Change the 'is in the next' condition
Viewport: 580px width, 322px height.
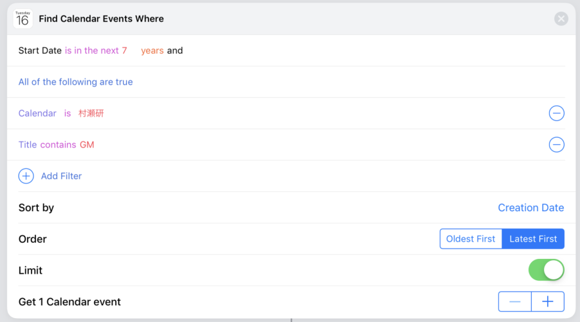click(x=92, y=50)
